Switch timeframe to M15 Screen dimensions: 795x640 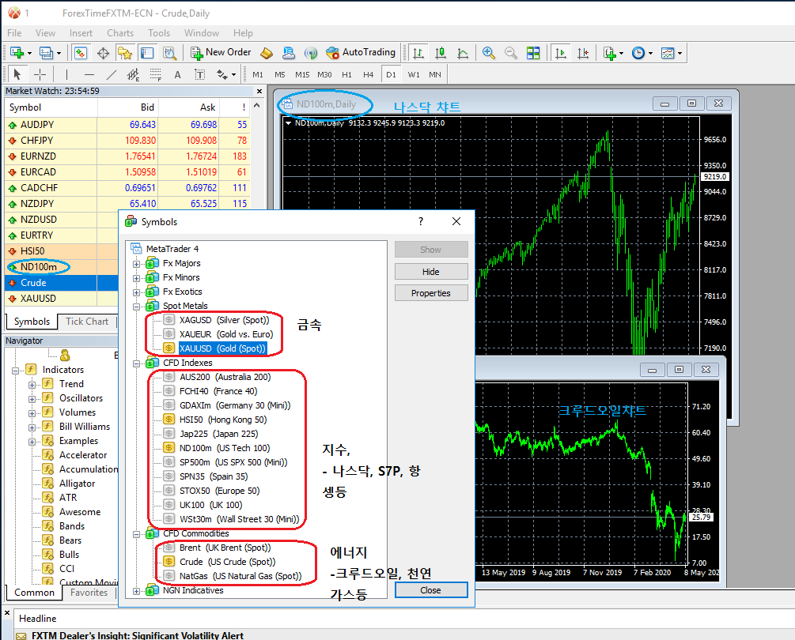[302, 74]
